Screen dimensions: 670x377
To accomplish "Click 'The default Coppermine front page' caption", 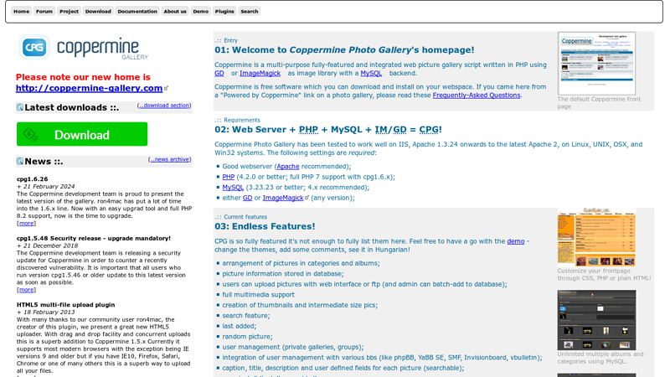I will pyautogui.click(x=599, y=102).
